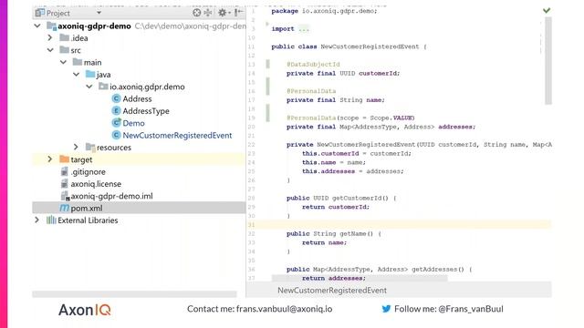Screen dimensions: 584x328
Task: Click the Project panel horizontal scrollbar
Action: coord(134,294)
